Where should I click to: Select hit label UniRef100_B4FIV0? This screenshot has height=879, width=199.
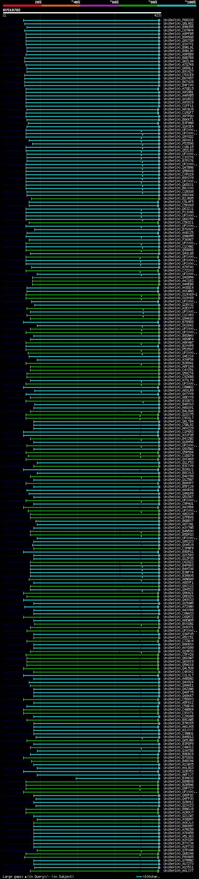click(x=178, y=85)
